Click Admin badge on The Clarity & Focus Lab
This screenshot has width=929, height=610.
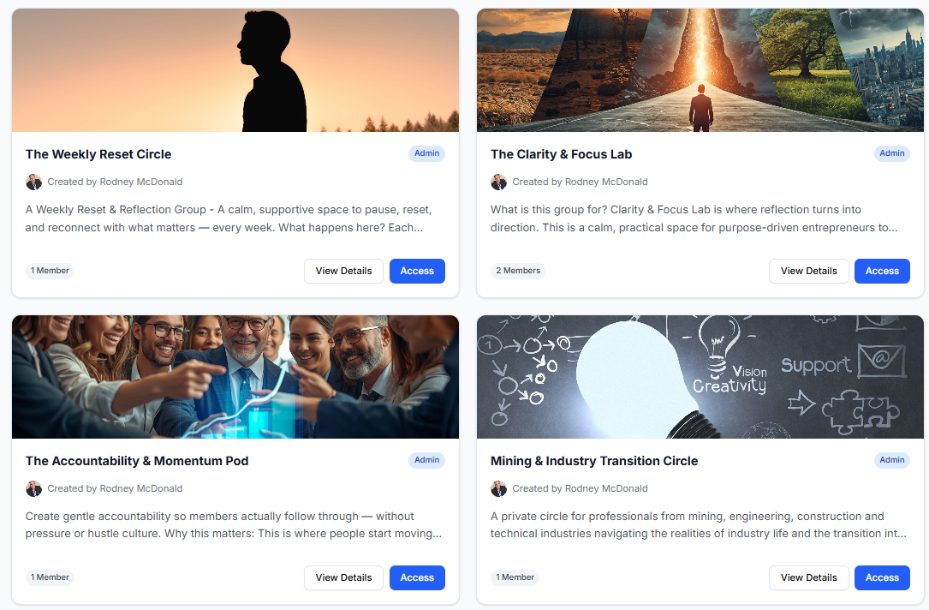point(891,153)
